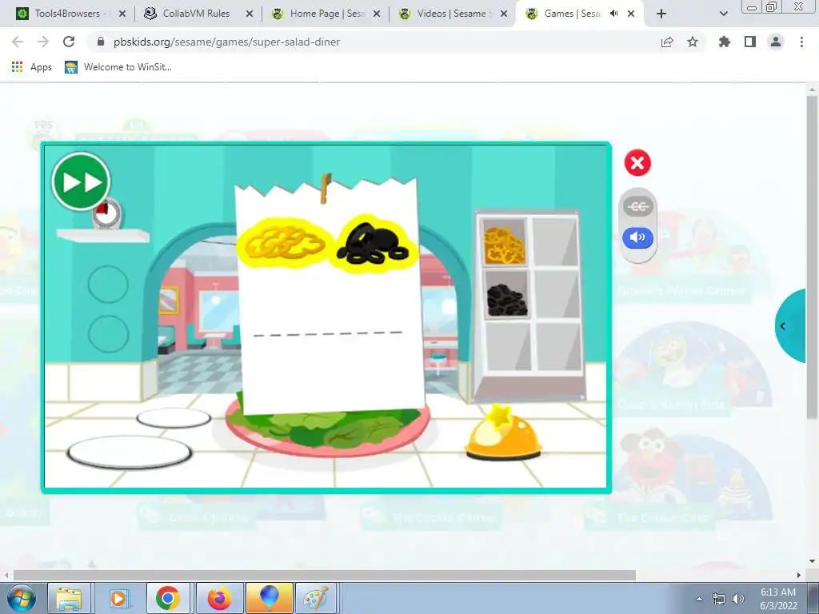Close the game with red X button

point(637,163)
